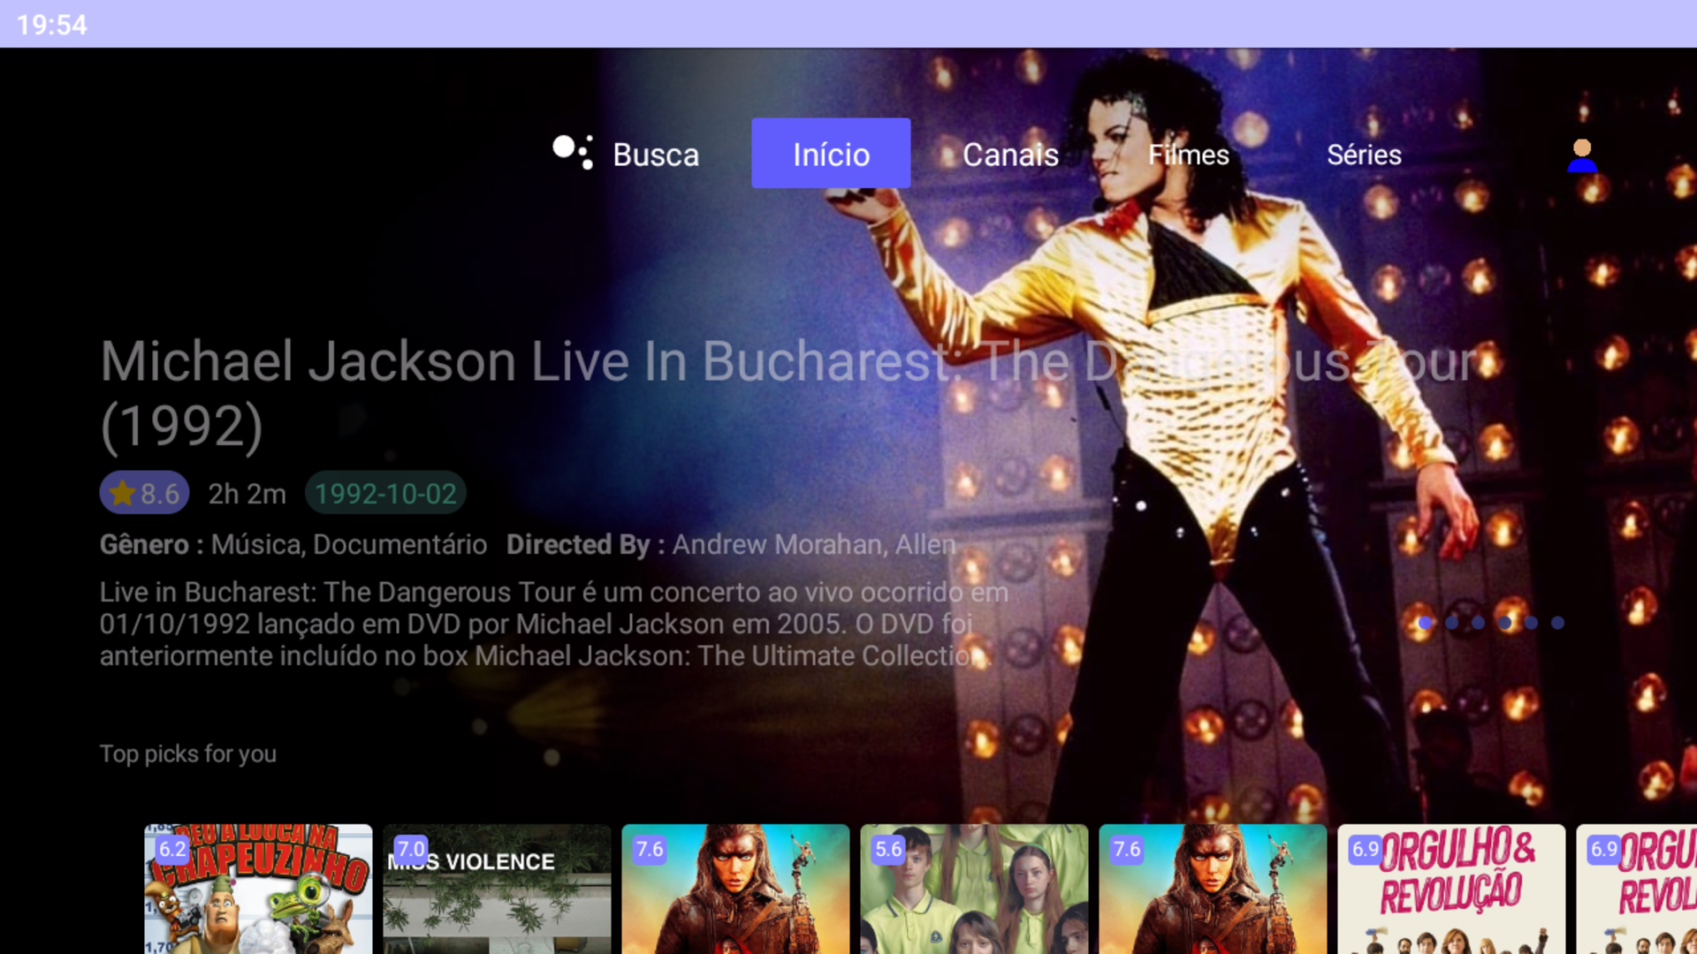
Task: Open the Séries tab
Action: [1364, 155]
